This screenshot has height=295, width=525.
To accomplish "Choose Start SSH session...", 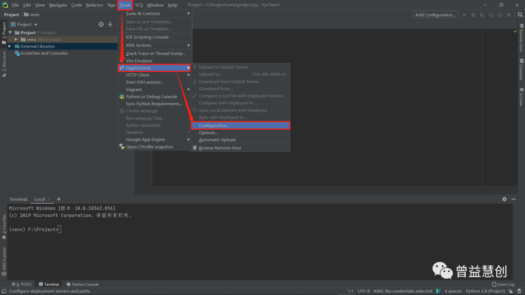I will click(x=155, y=82).
